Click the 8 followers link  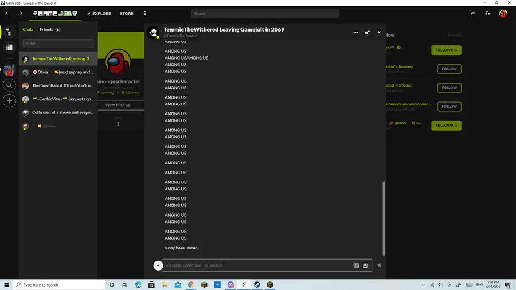(x=131, y=92)
